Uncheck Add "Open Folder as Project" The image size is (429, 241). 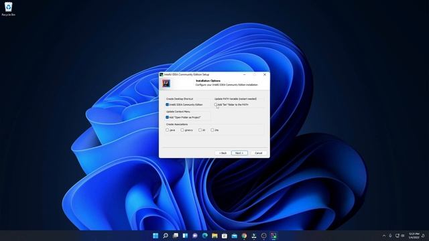tap(167, 117)
